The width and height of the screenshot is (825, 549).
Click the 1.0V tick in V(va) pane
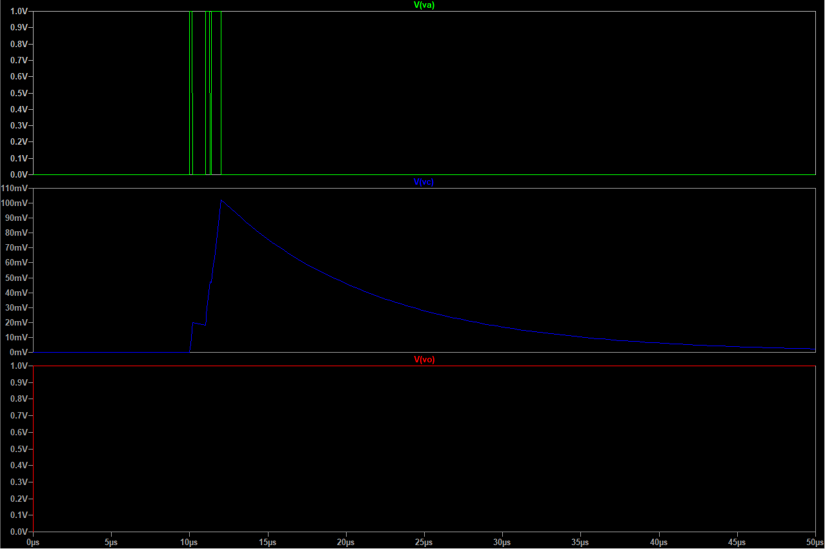click(x=19, y=12)
